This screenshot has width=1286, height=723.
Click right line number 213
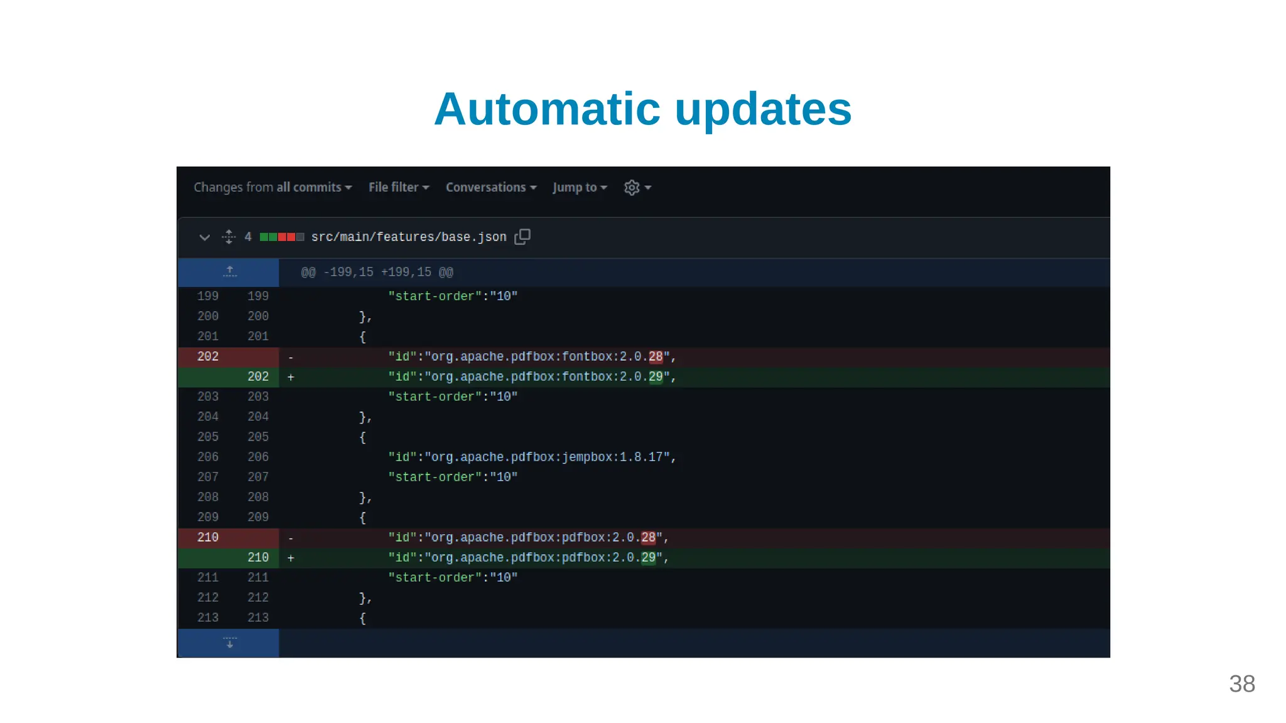pos(258,618)
